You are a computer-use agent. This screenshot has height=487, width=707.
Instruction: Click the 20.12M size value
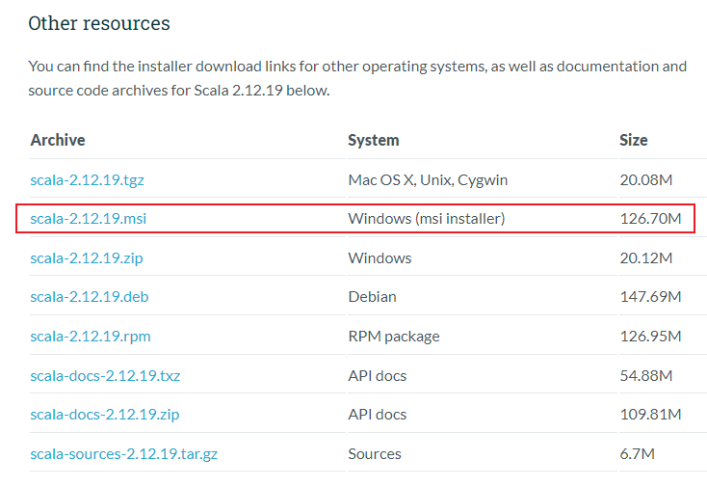coord(645,258)
